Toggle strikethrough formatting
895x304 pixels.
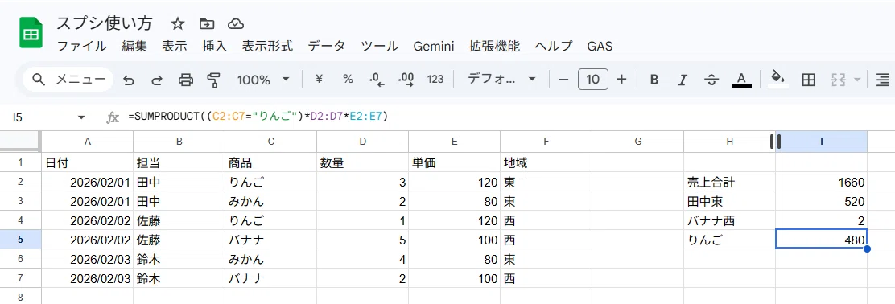[x=711, y=80]
